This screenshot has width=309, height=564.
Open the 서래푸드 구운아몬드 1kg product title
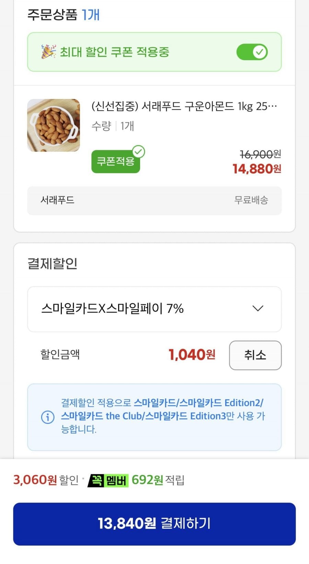click(x=184, y=106)
